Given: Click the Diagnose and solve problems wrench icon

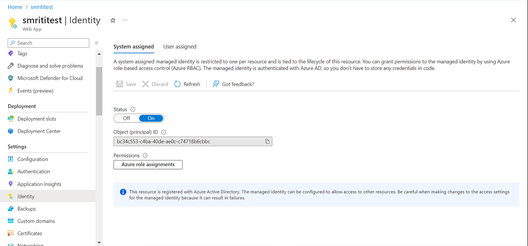Looking at the screenshot, I should click(11, 66).
